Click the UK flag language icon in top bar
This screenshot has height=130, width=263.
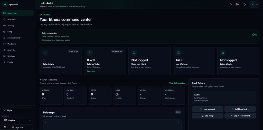pos(238,4)
